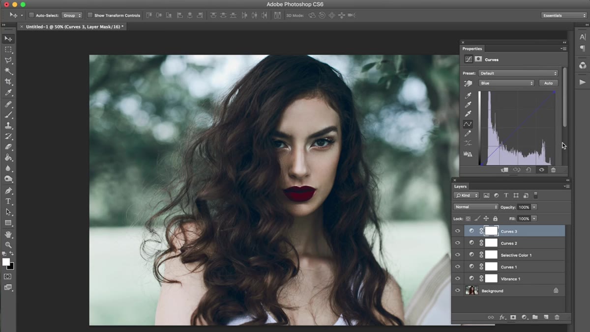Check the Show Transform Controls box
Viewport: 590px width, 332px height.
tap(90, 15)
